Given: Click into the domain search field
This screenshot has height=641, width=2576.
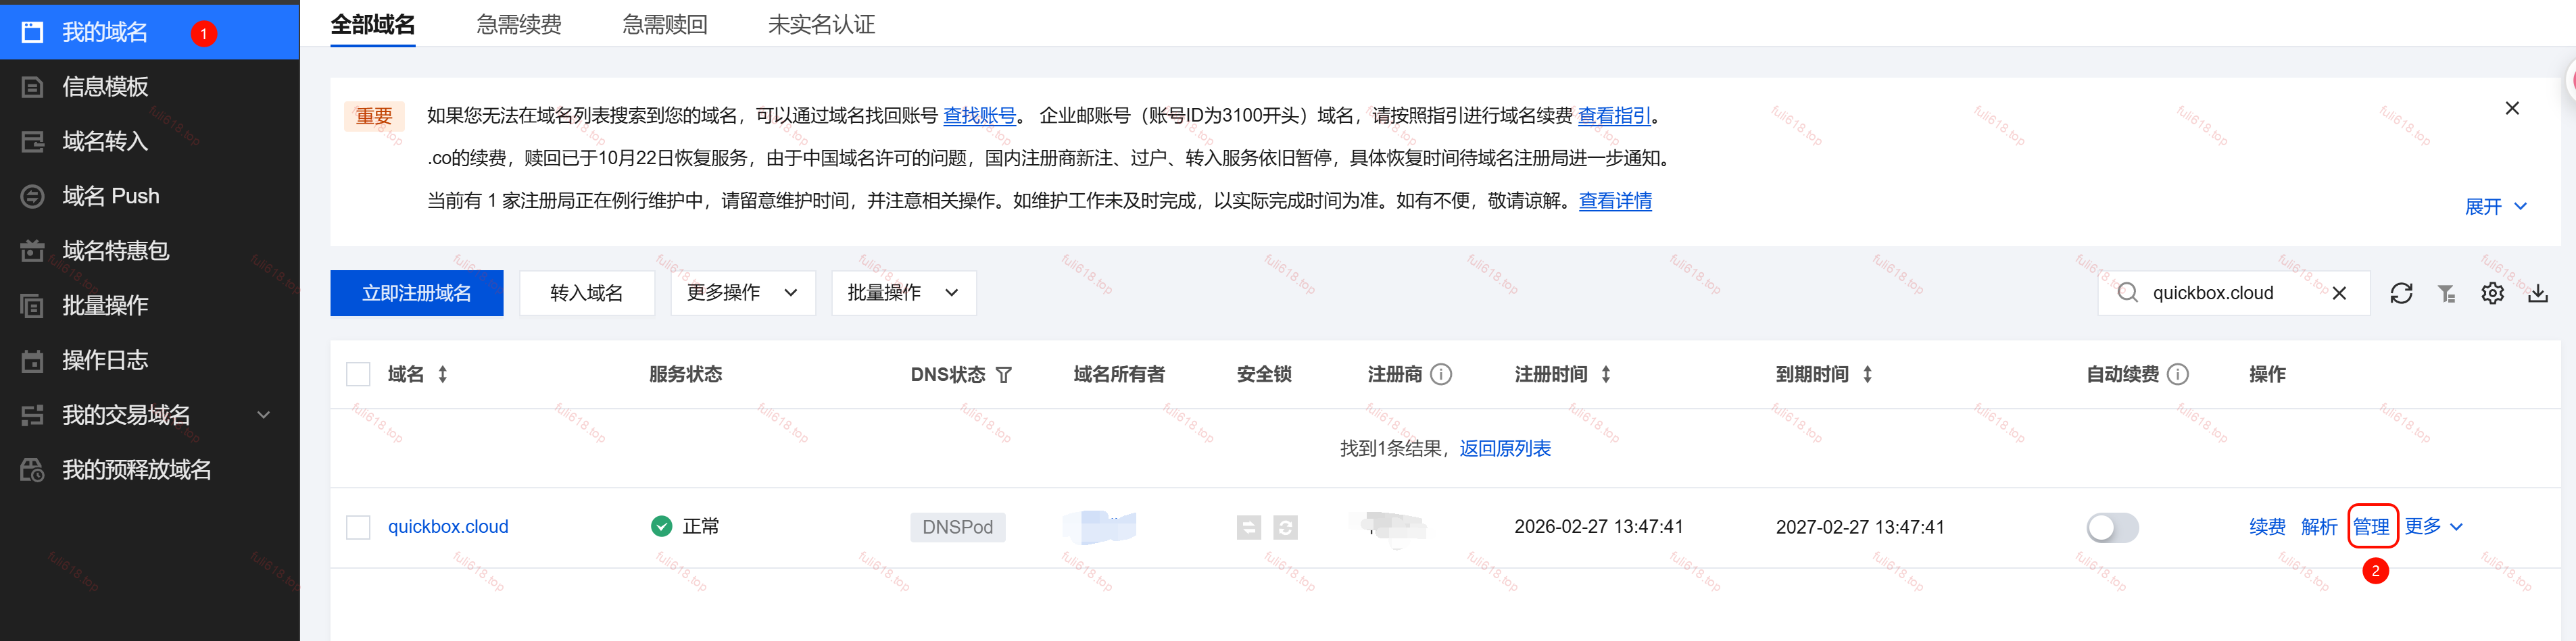Looking at the screenshot, I should pyautogui.click(x=2234, y=293).
